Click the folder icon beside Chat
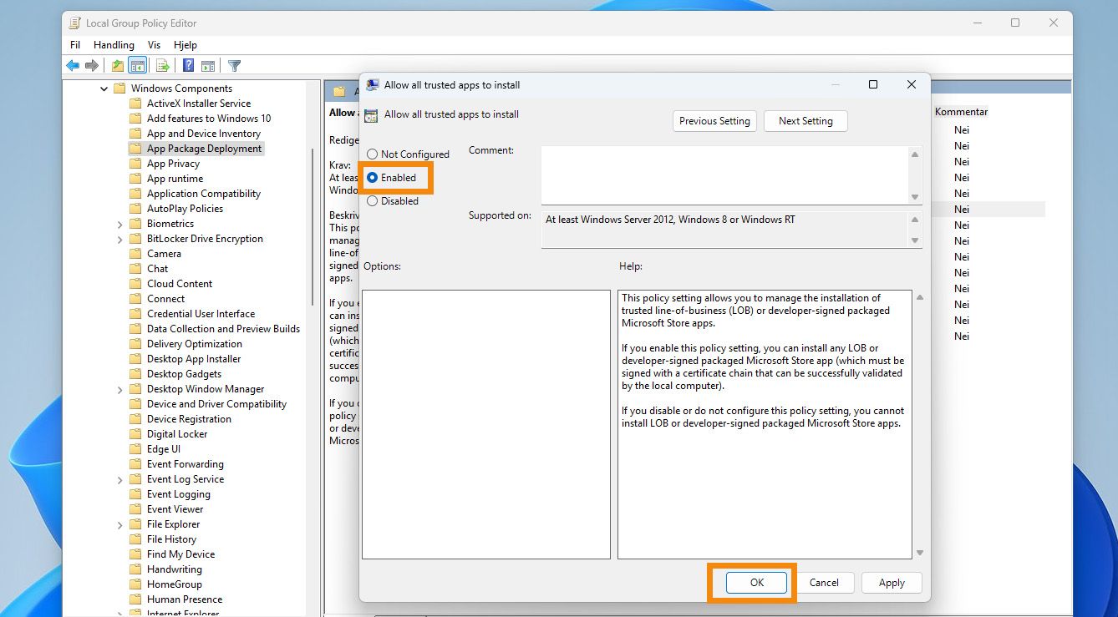The width and height of the screenshot is (1118, 617). 135,269
